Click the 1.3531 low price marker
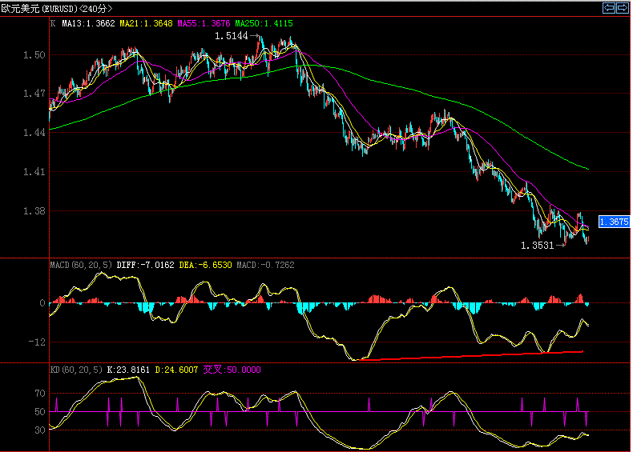This screenshot has width=633, height=452. (x=537, y=246)
